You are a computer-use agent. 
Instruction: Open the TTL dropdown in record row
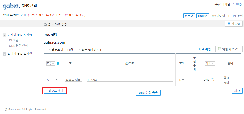click(182, 79)
